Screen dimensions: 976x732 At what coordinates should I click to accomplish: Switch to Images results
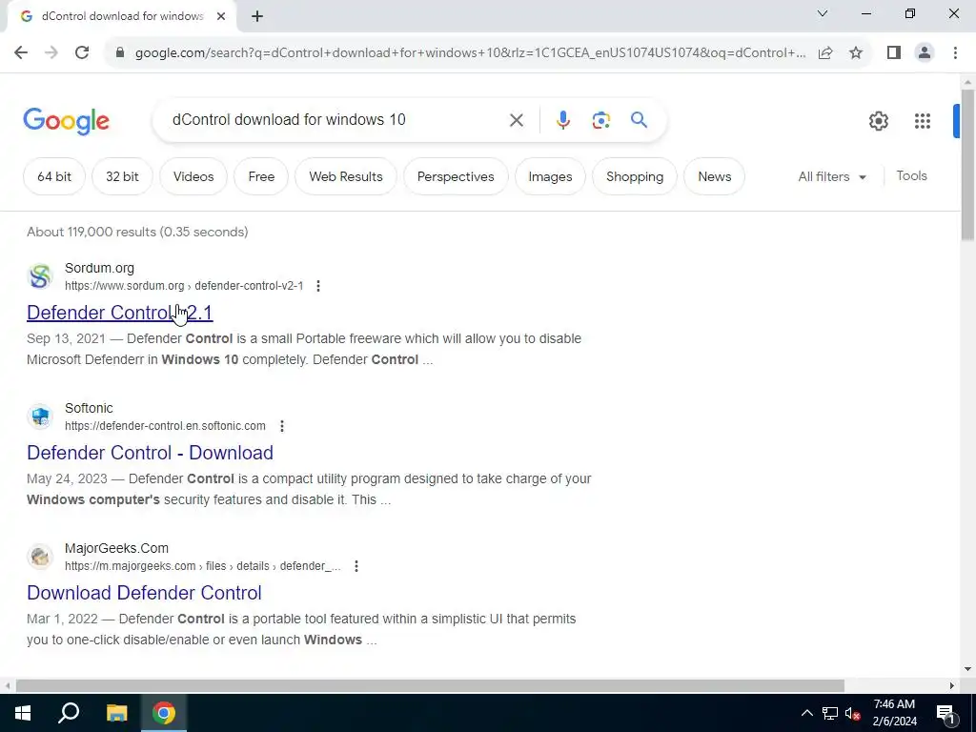[x=550, y=176]
